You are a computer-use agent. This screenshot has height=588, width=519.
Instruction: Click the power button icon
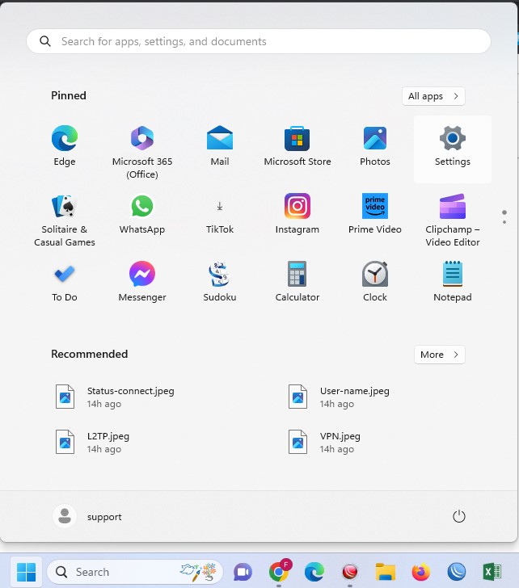click(458, 516)
